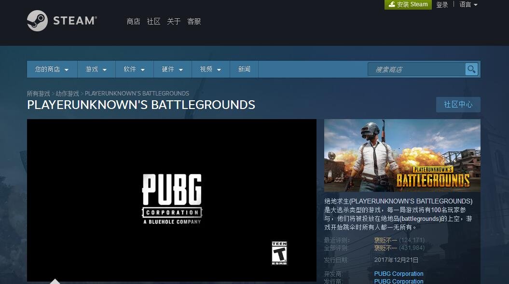Click the Steam logo
This screenshot has width=509, height=284.
click(62, 21)
